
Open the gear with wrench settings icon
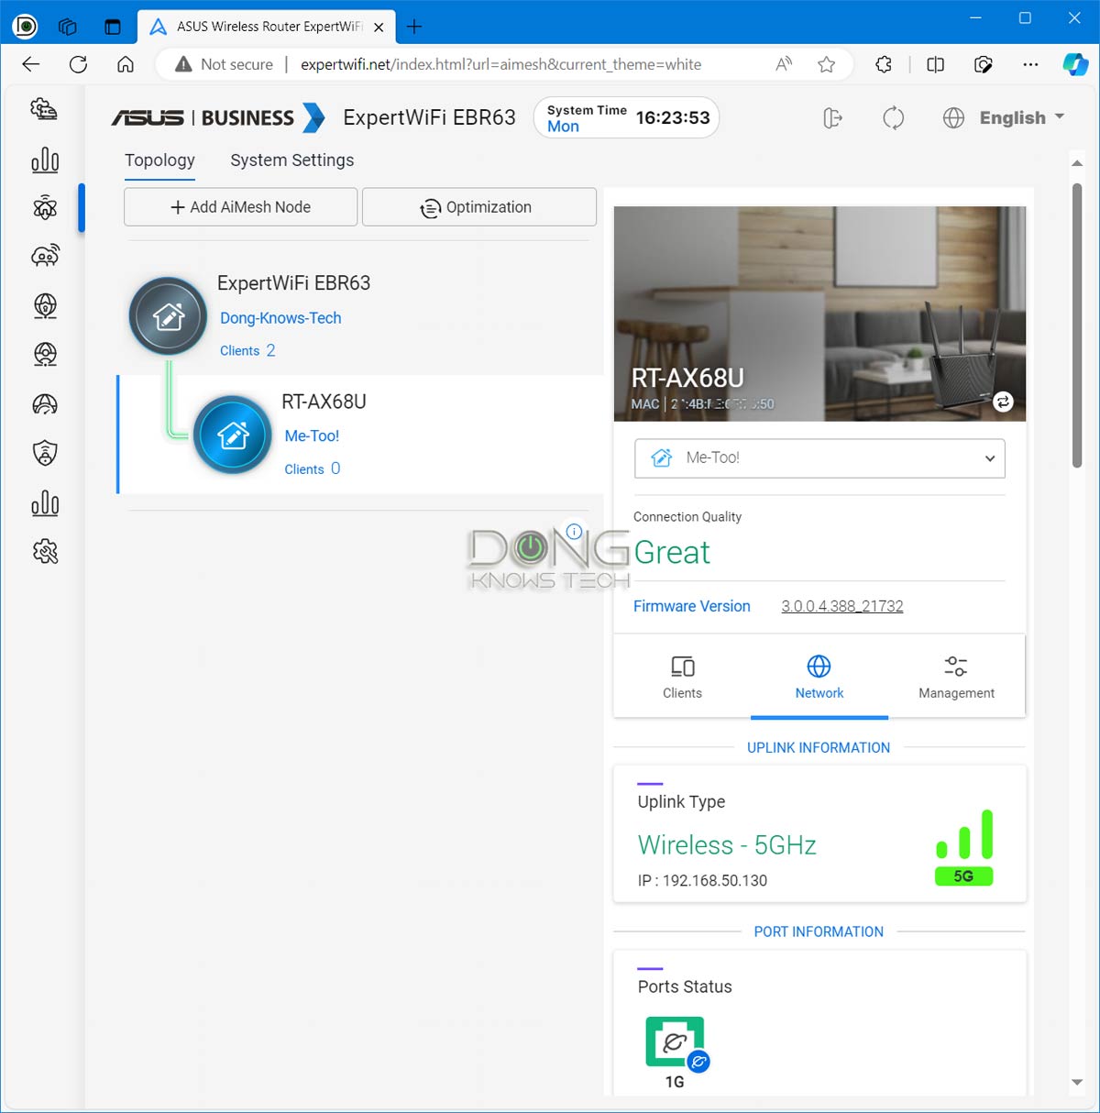pyautogui.click(x=44, y=551)
